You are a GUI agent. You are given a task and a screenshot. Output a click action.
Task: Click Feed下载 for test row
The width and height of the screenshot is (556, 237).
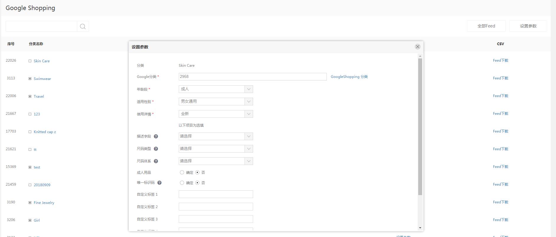[501, 167]
